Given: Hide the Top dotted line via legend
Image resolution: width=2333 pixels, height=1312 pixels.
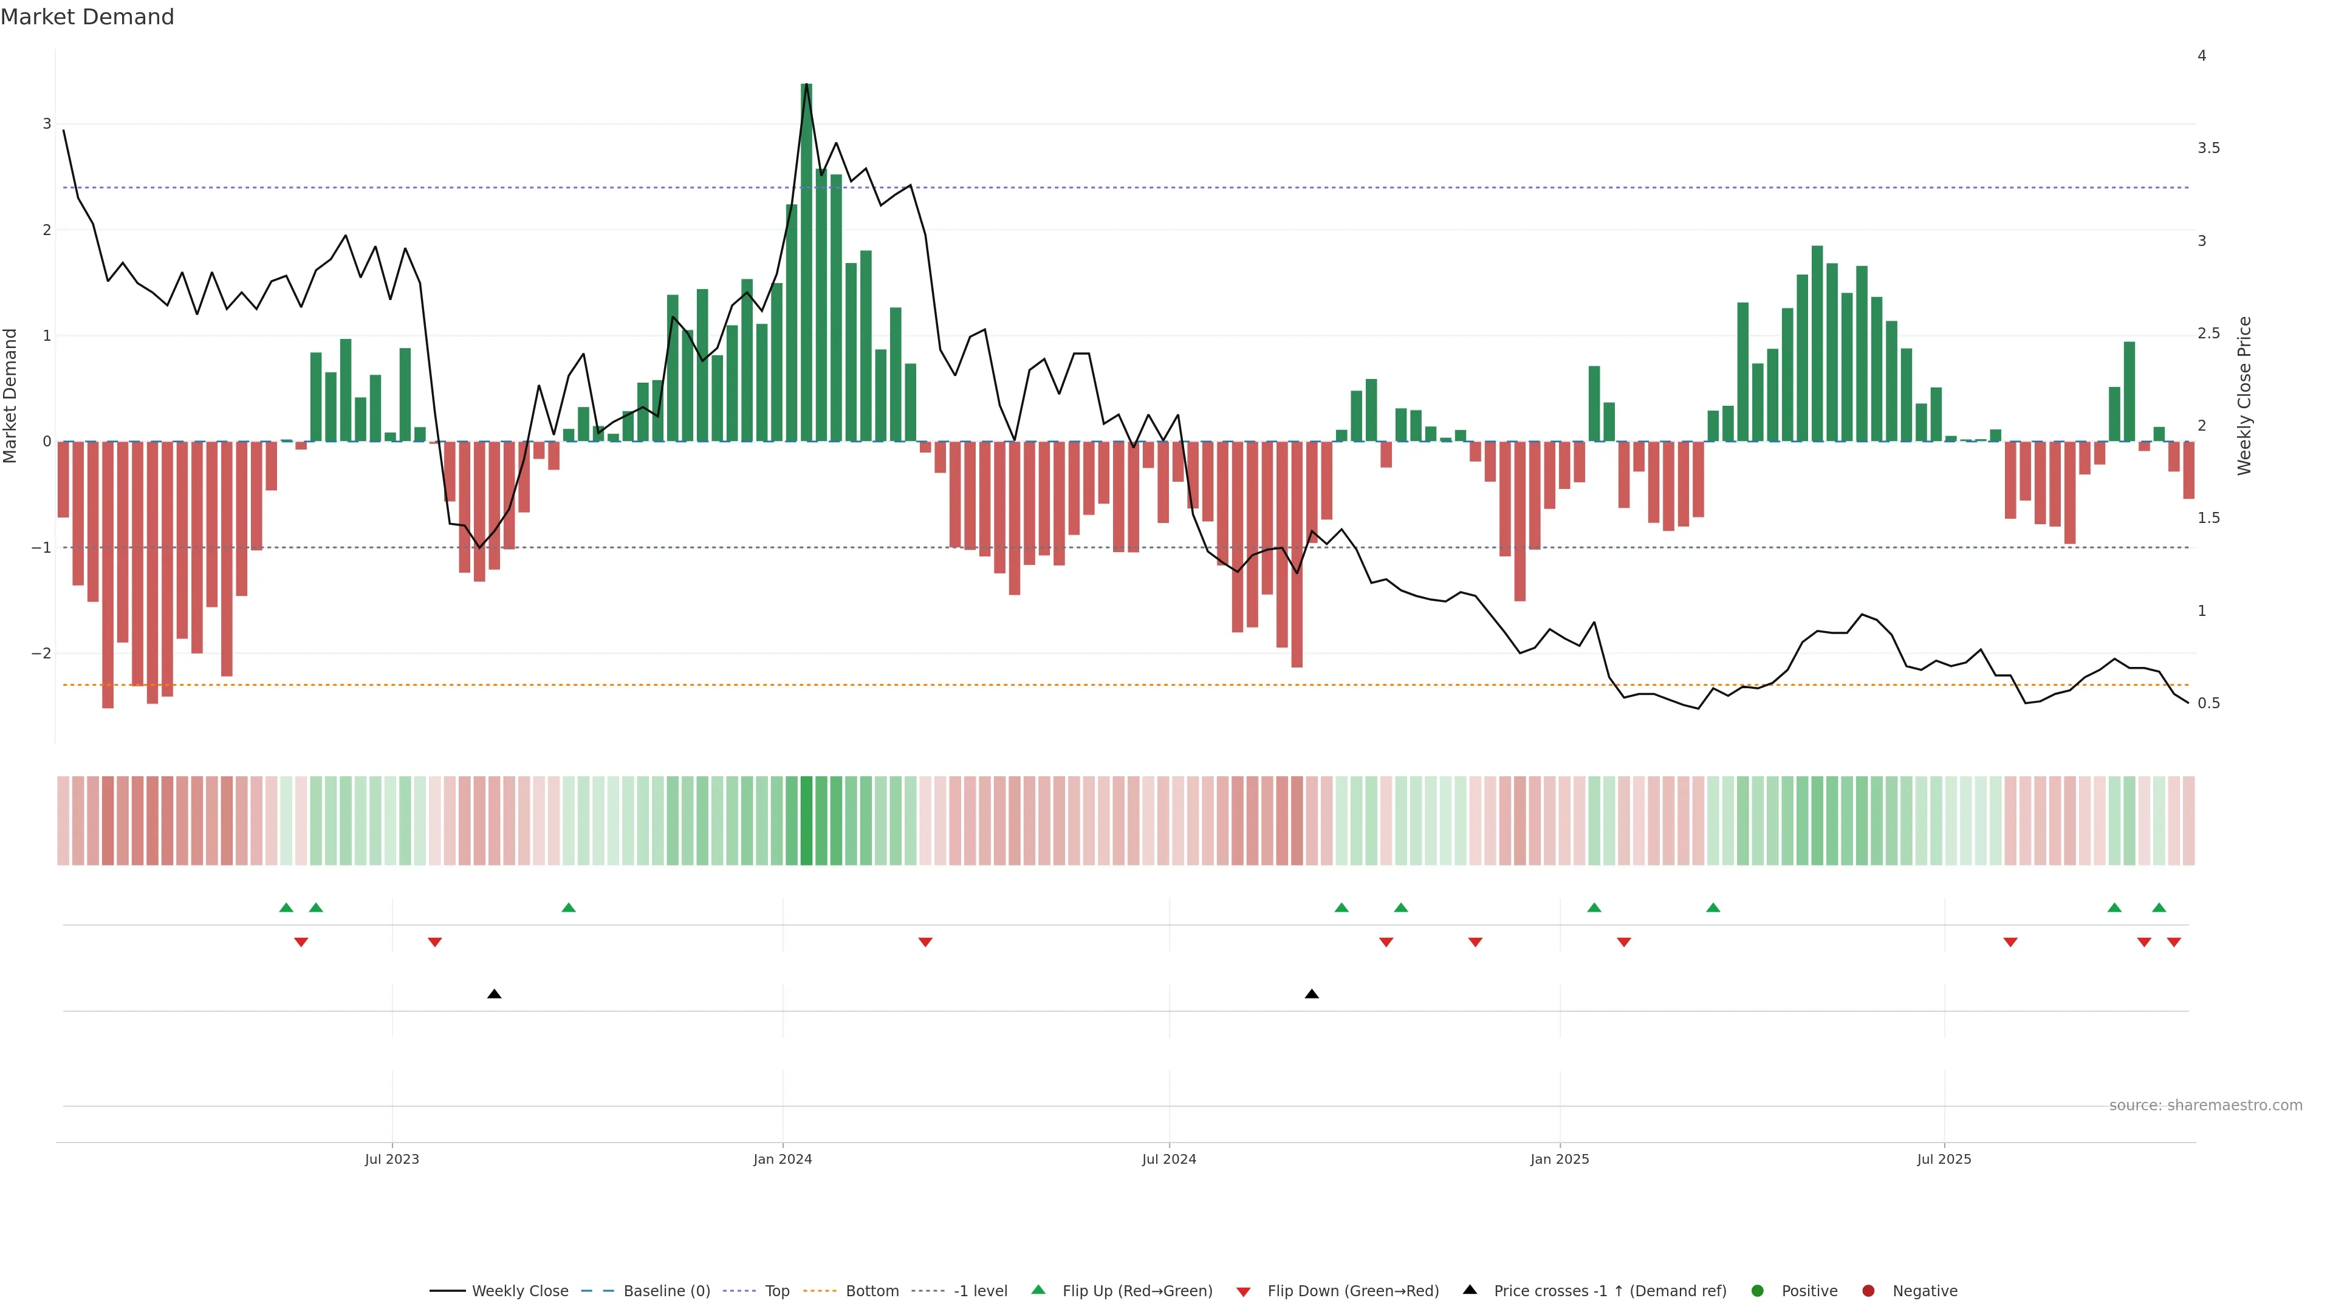Looking at the screenshot, I should click(776, 1291).
